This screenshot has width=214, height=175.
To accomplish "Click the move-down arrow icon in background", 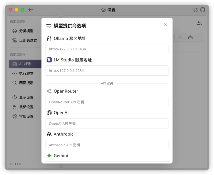I will point(180,37).
